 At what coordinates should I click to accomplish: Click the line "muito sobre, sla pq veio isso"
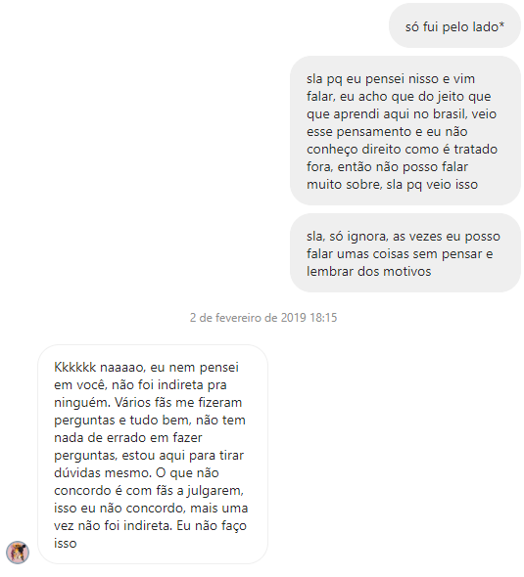tap(392, 185)
